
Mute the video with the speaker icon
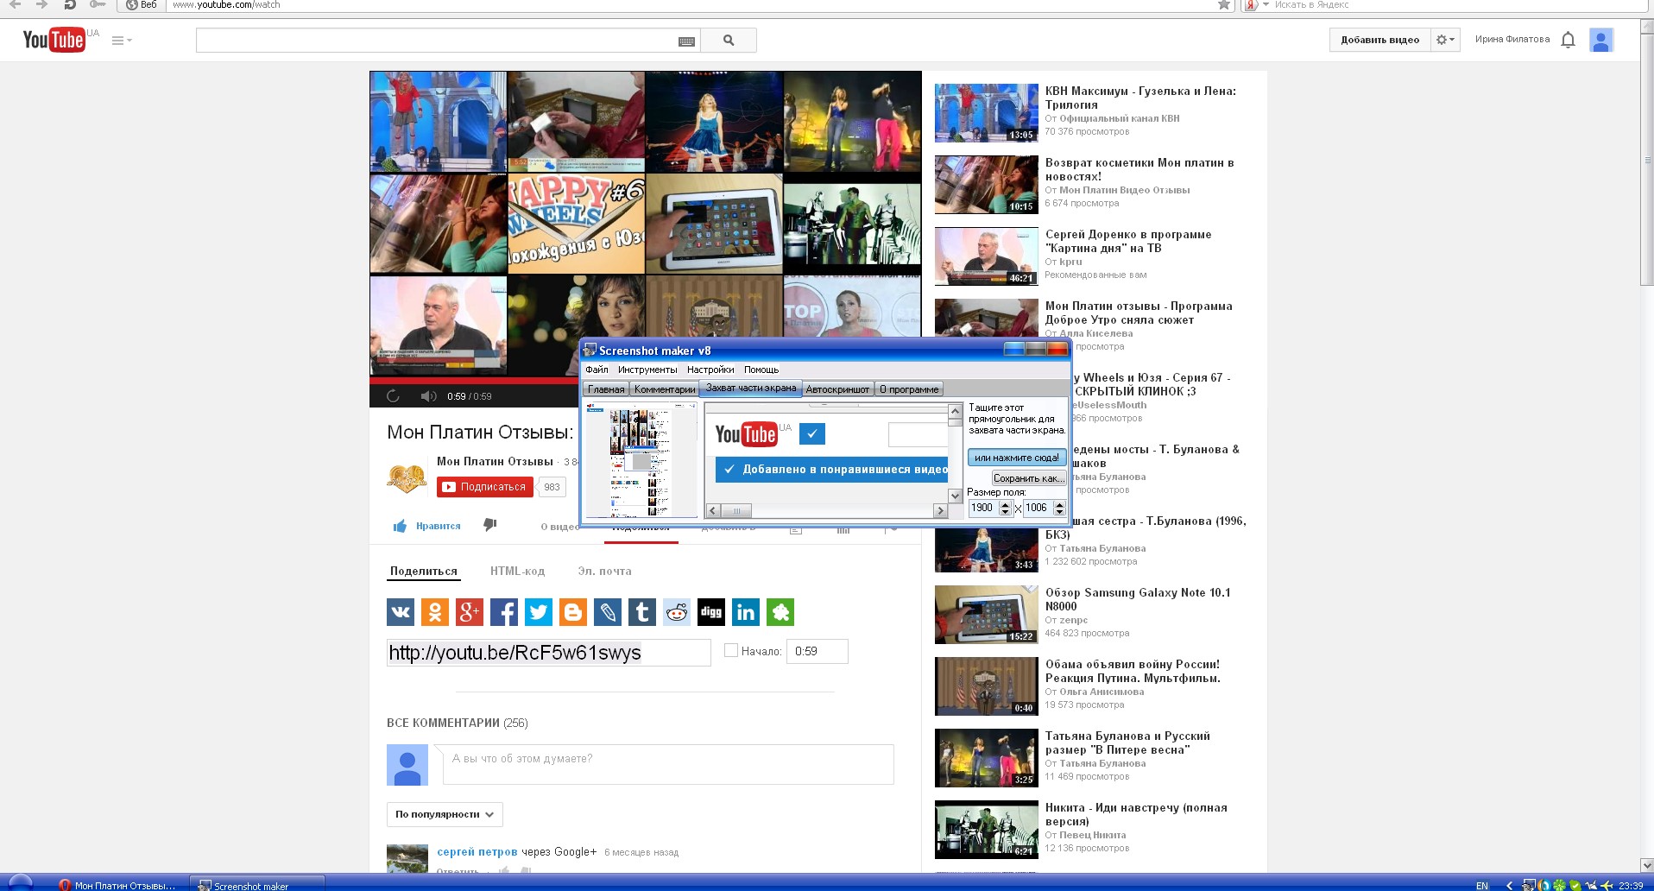428,396
